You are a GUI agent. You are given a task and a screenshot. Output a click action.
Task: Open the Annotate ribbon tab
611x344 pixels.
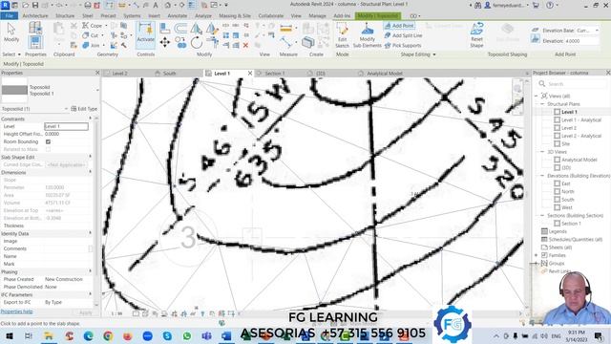[x=177, y=16]
